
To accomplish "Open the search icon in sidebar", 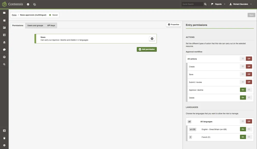I will click(4, 64).
